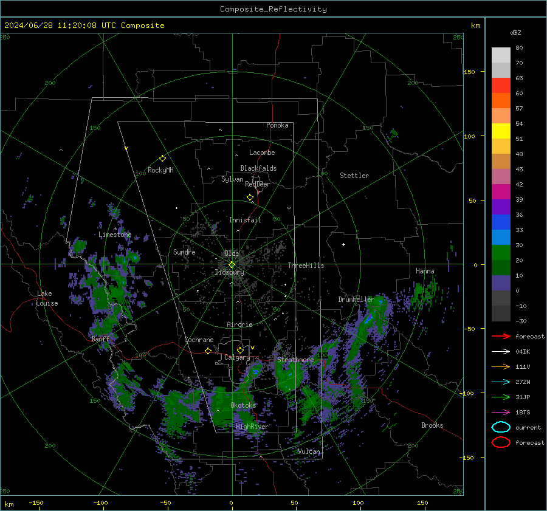This screenshot has height=511, width=547.
Task: Click the Cochrane label
Action: point(199,340)
